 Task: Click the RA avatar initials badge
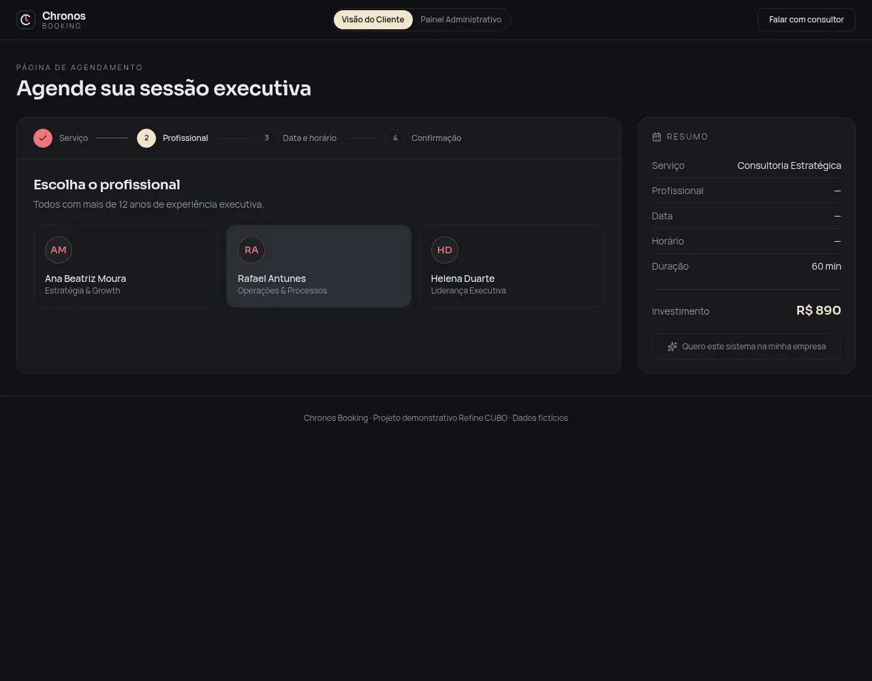[251, 250]
